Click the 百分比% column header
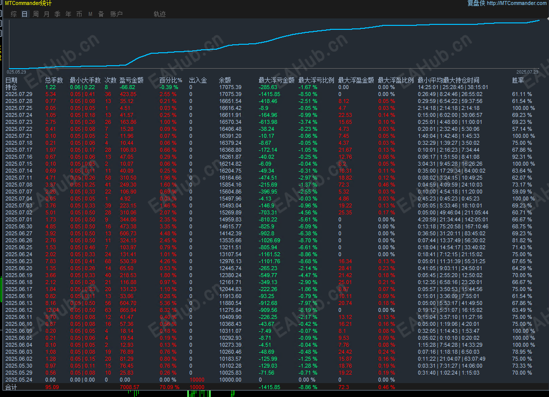Viewport: 549px width, 397px height. pos(171,80)
